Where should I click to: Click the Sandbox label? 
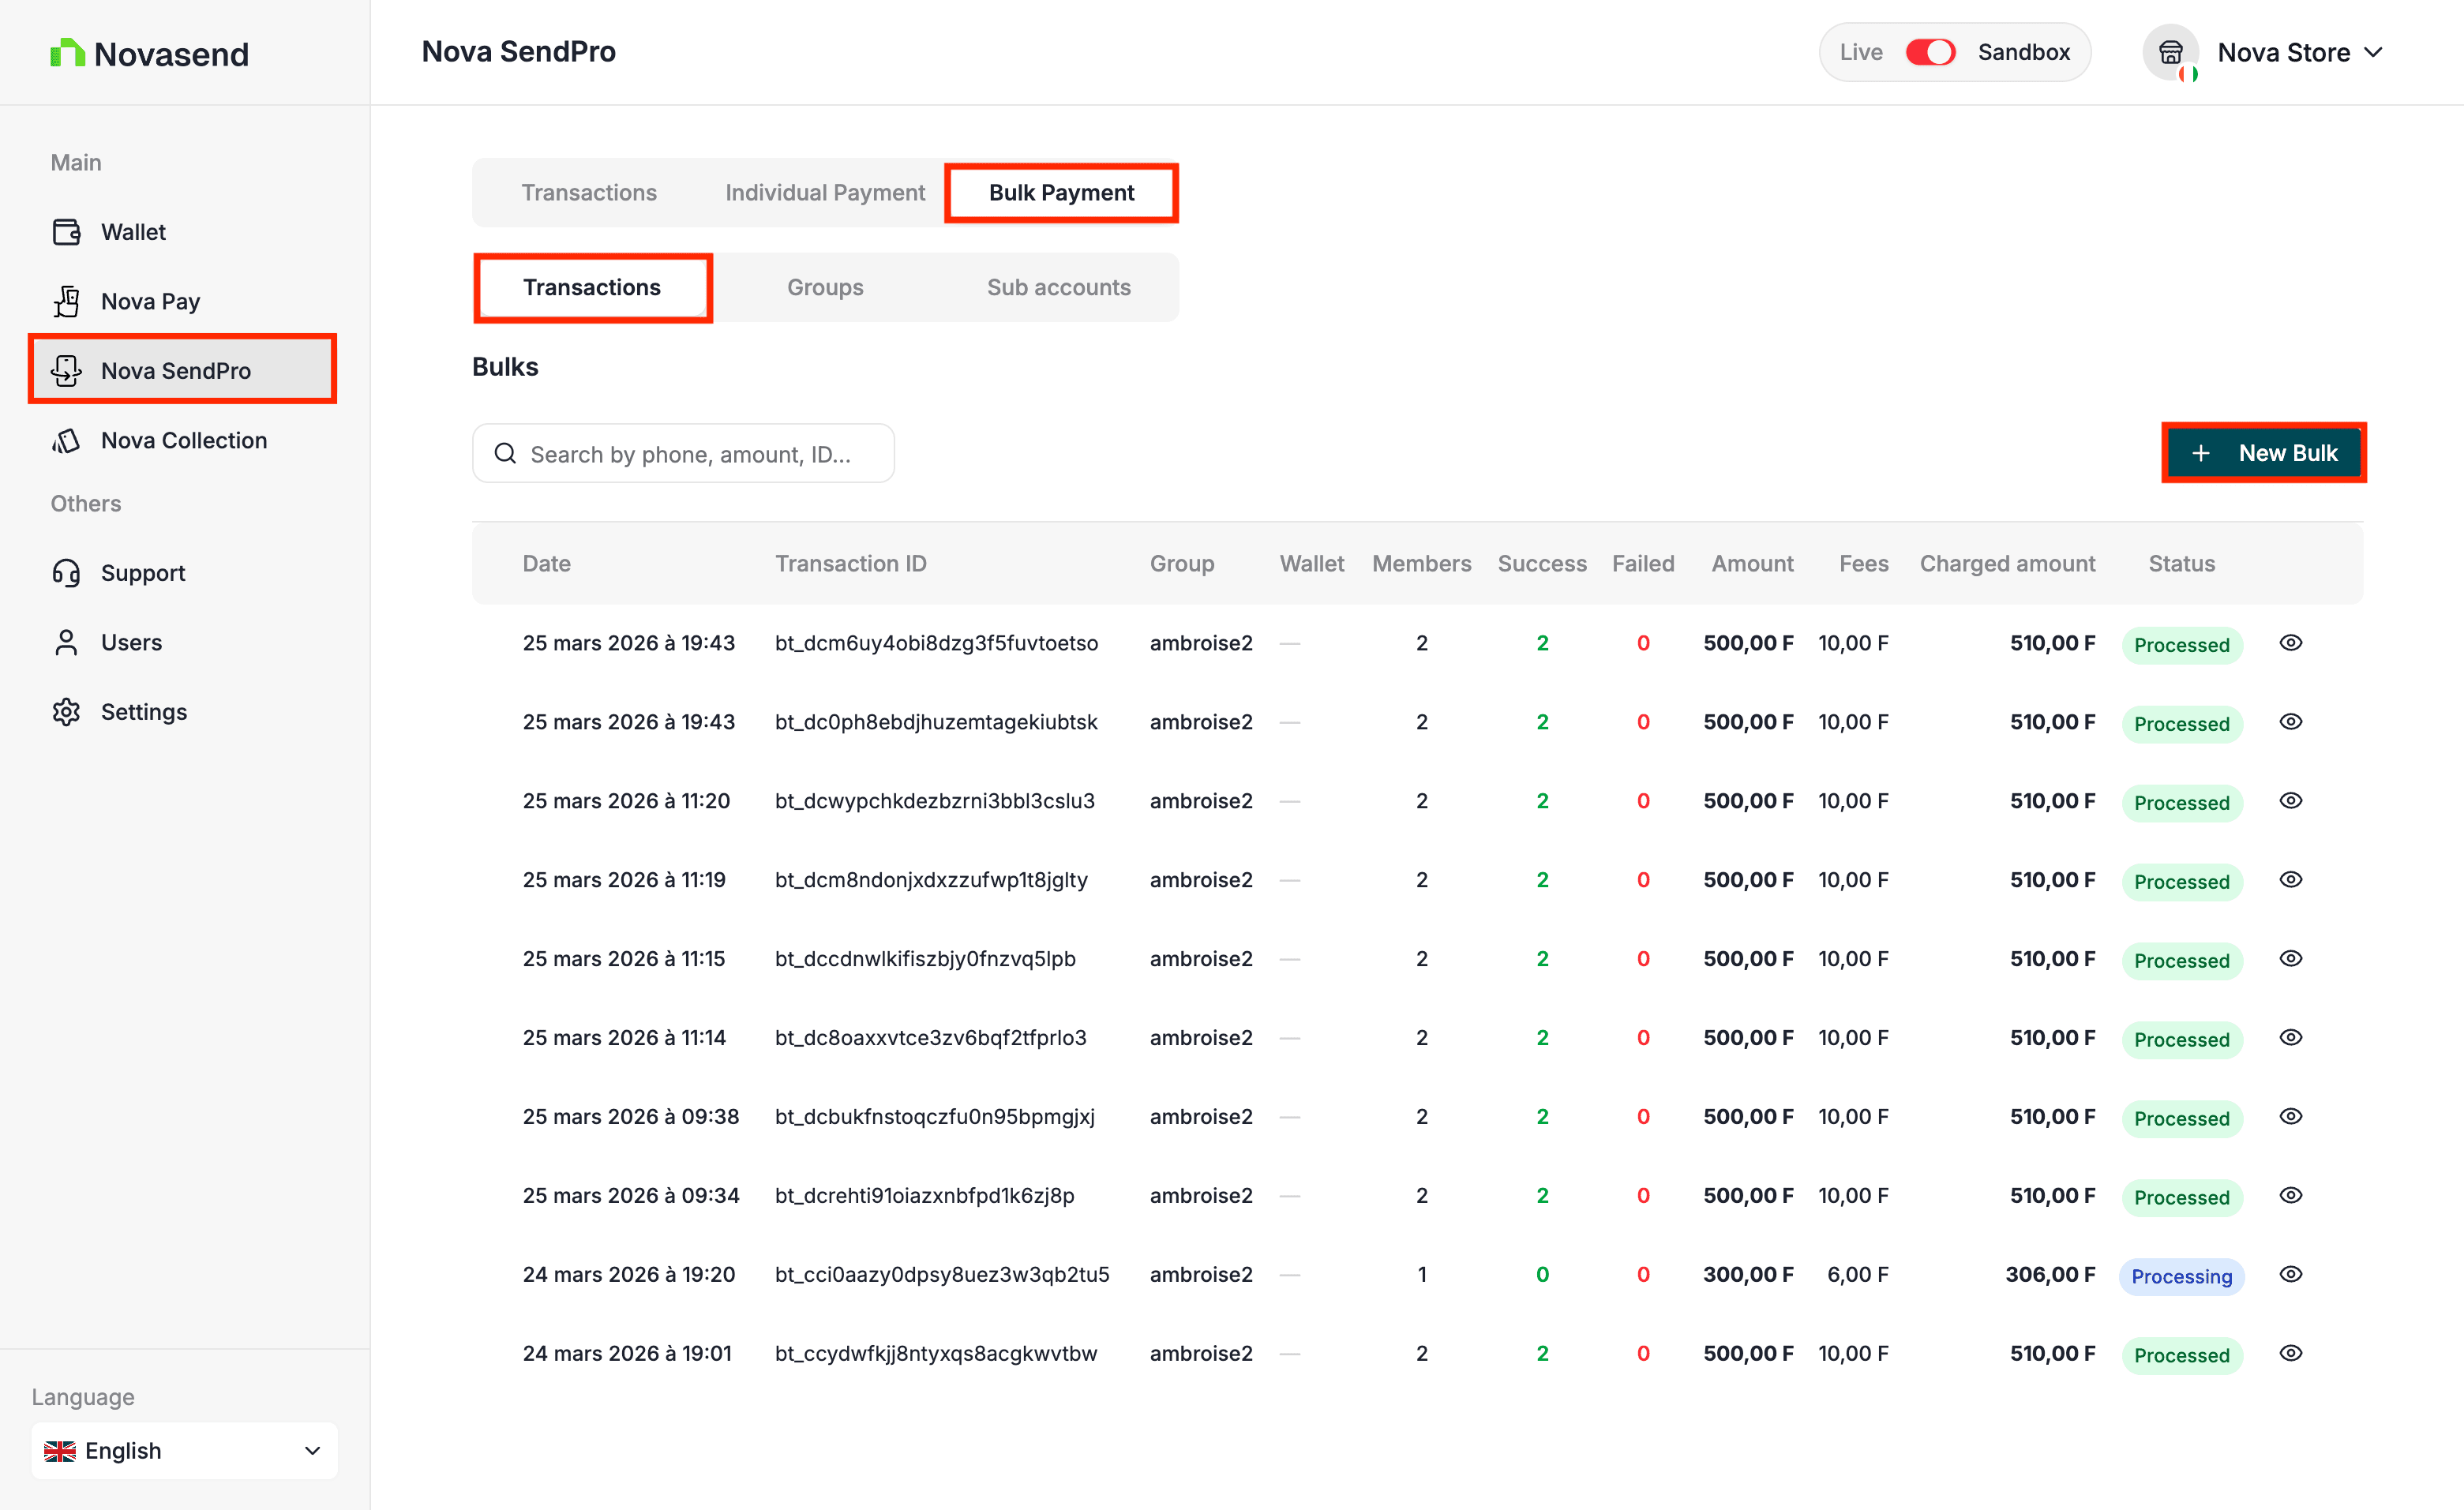tap(2023, 52)
